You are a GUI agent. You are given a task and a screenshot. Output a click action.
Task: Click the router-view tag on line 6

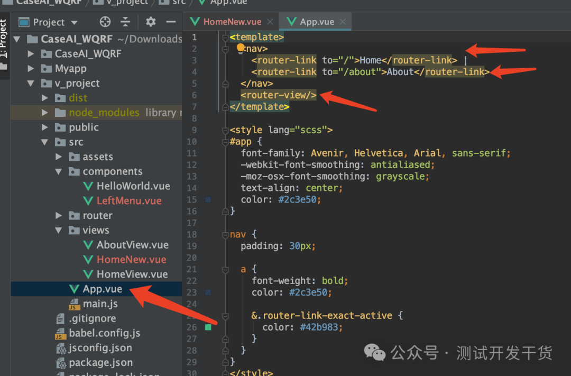(x=278, y=95)
